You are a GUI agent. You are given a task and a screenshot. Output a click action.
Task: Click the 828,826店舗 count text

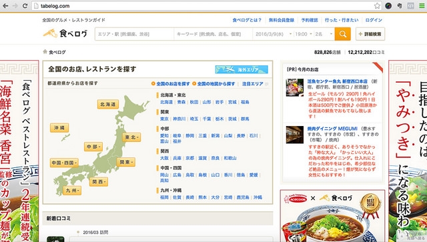(x=328, y=52)
